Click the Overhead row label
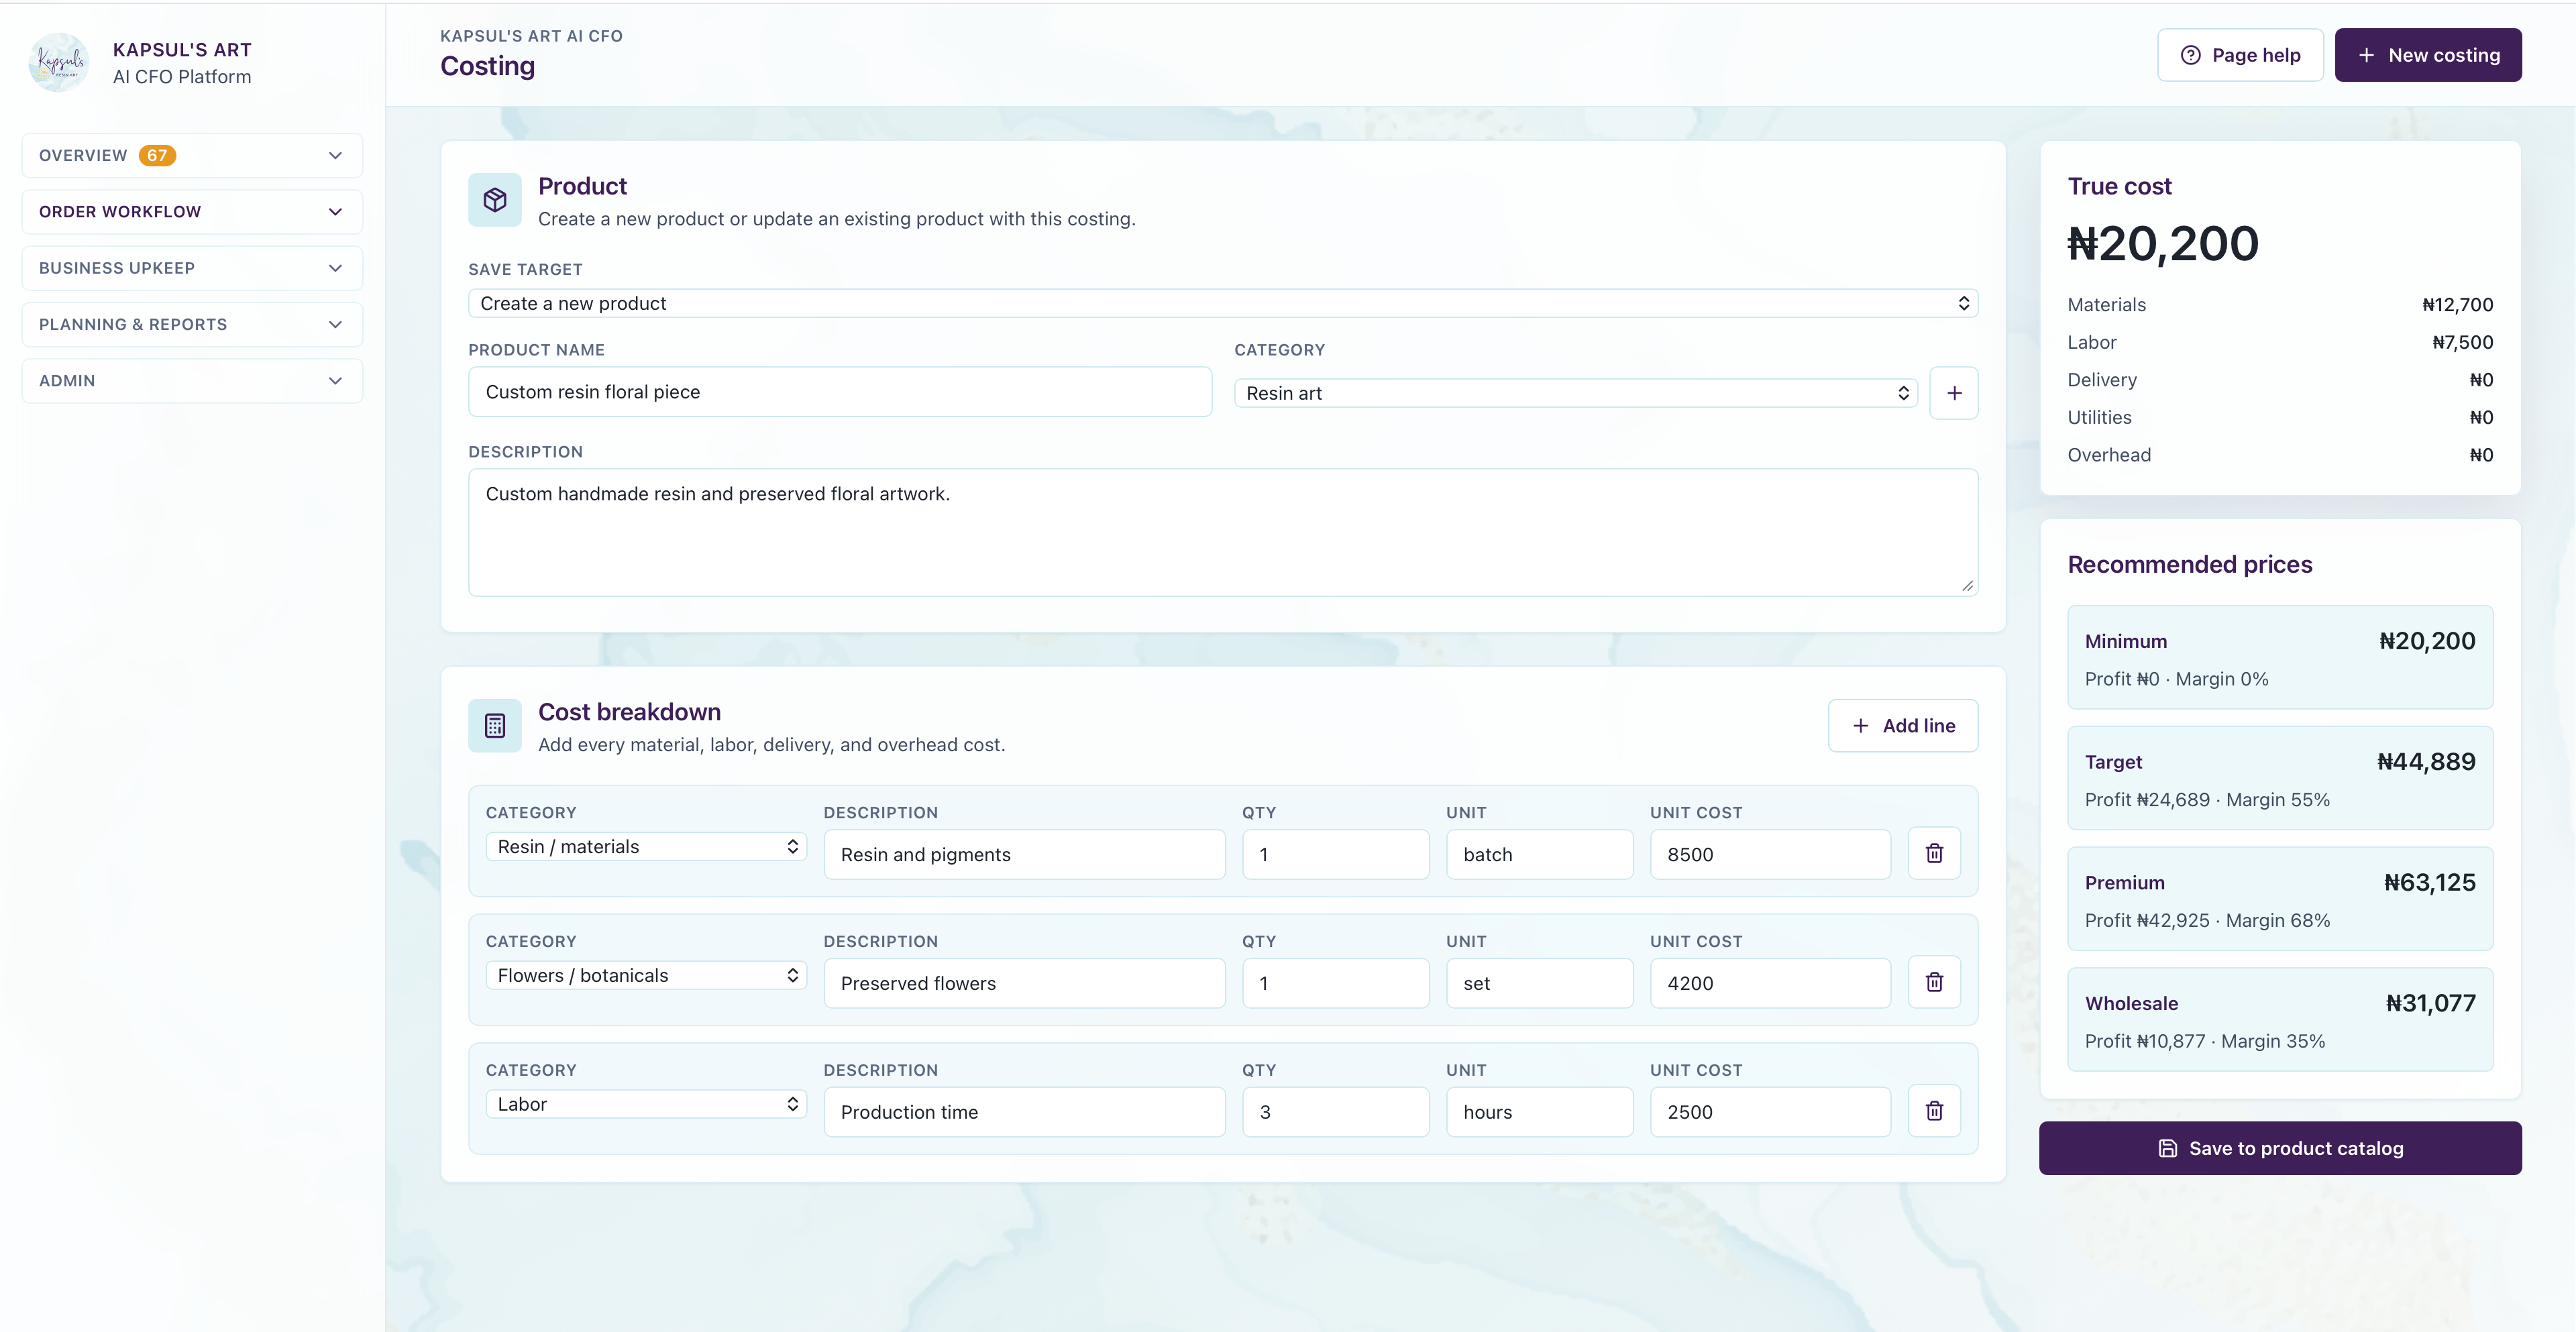The image size is (2576, 1332). coord(2109,455)
